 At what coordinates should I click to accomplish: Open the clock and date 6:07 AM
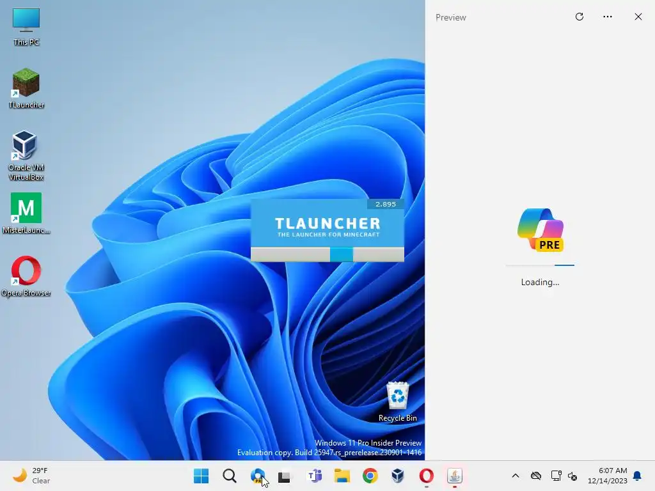click(608, 476)
